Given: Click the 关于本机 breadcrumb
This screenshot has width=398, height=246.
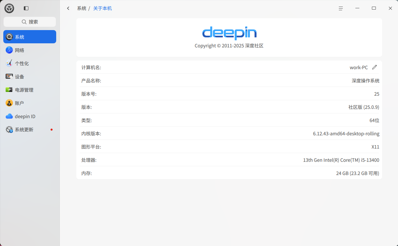Looking at the screenshot, I should point(102,8).
